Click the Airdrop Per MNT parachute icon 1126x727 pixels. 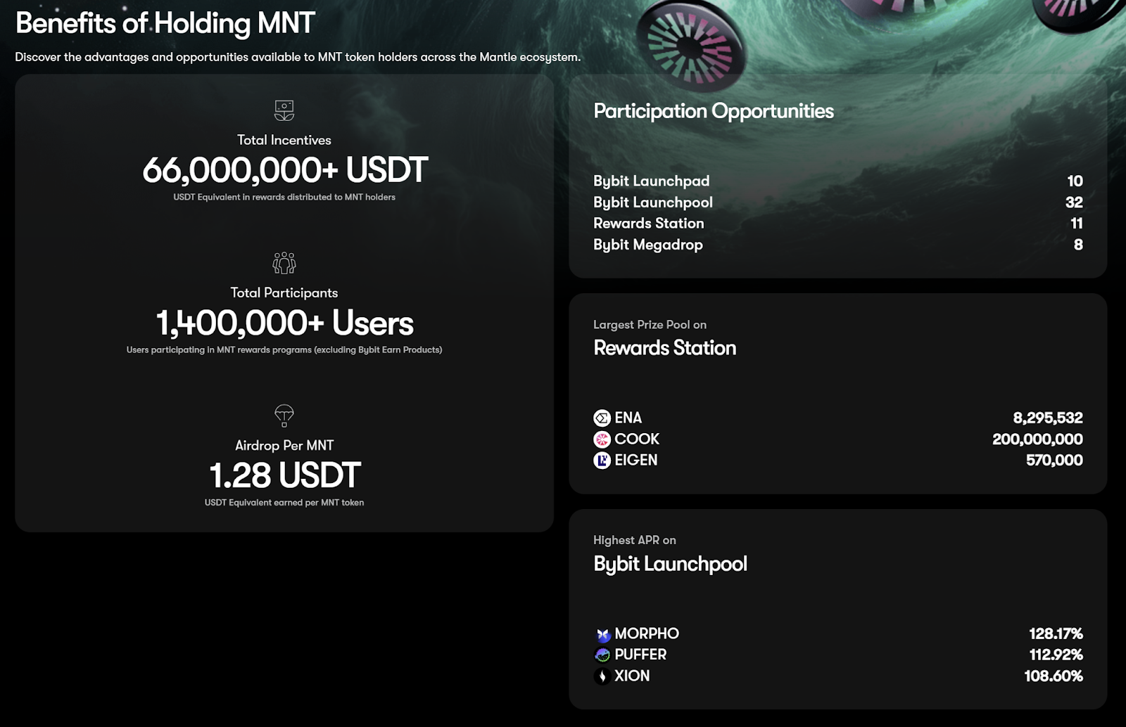coord(284,416)
